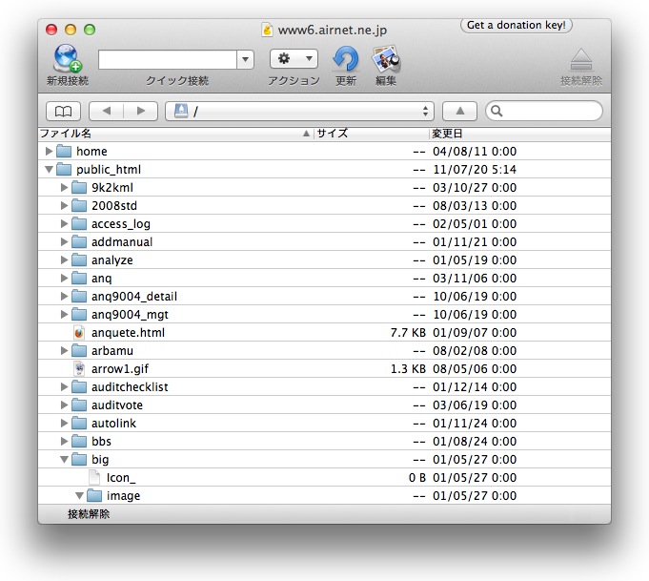
Task: Click the access_log folder icon
Action: 79,224
